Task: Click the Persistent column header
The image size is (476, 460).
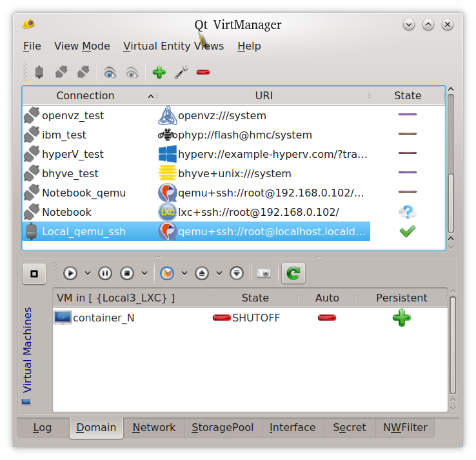Action: (402, 298)
